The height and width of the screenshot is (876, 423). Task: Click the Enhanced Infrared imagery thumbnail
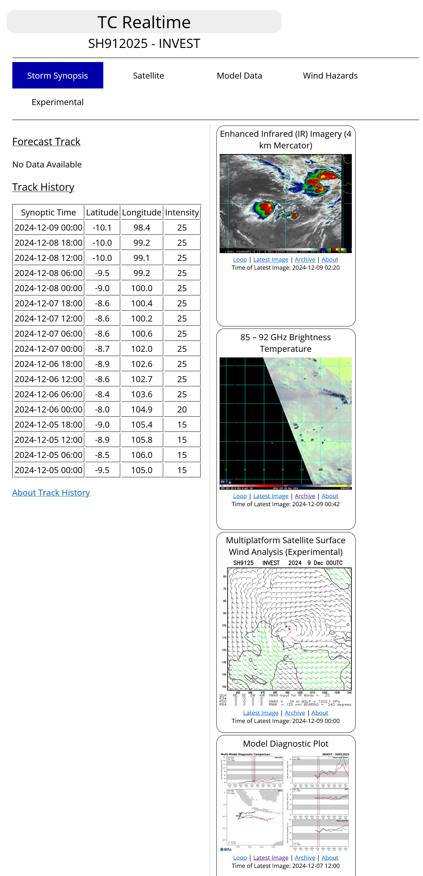(286, 203)
